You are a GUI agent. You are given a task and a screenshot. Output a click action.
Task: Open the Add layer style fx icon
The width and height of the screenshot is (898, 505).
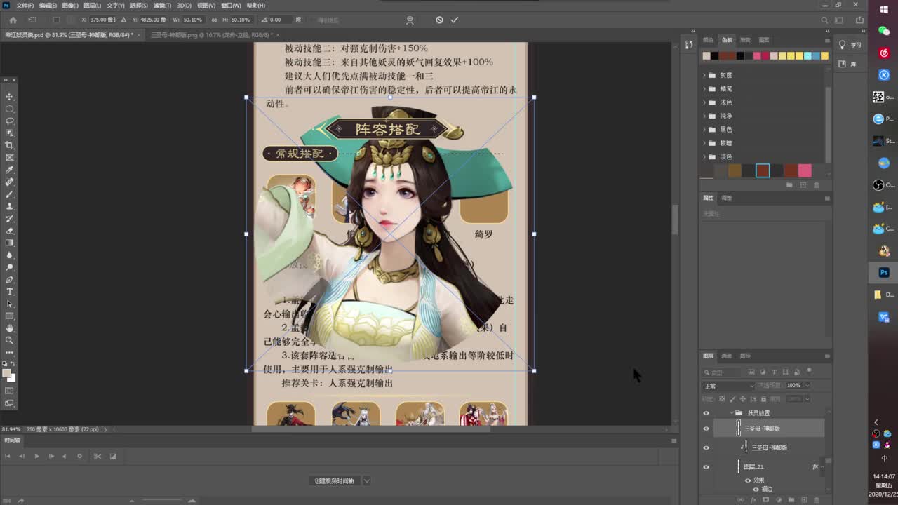(751, 499)
